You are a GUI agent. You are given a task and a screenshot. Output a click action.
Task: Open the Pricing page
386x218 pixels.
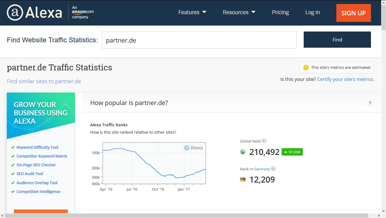click(x=280, y=12)
